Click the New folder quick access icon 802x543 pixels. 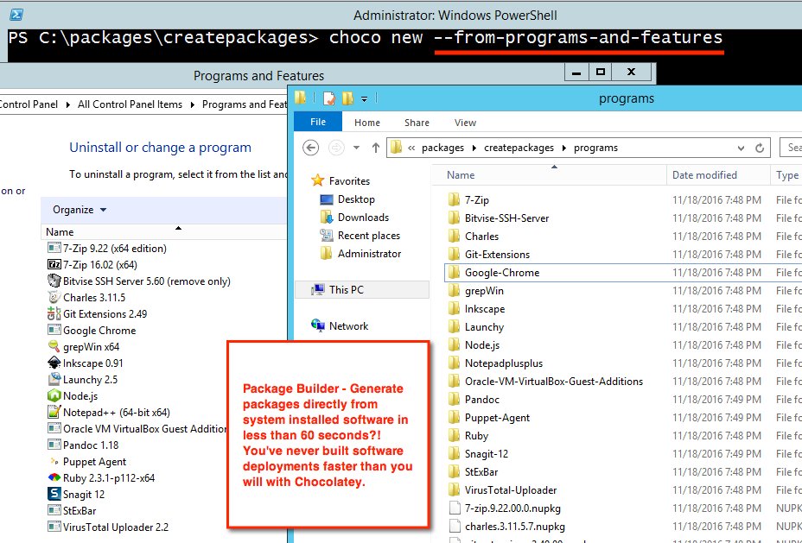[347, 98]
